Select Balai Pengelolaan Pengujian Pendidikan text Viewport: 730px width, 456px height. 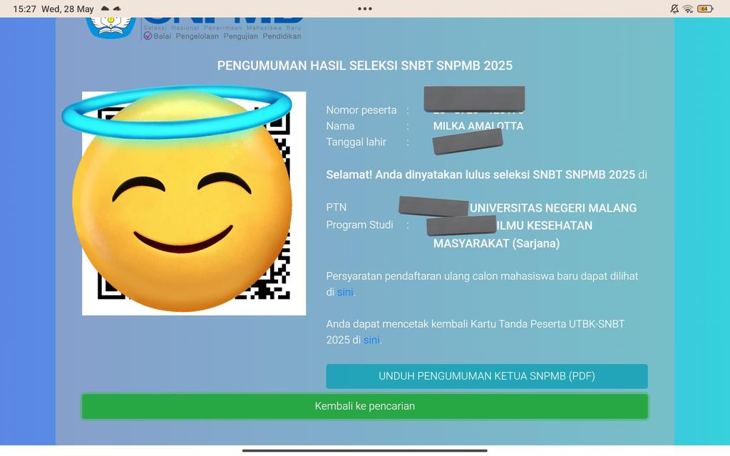(227, 36)
